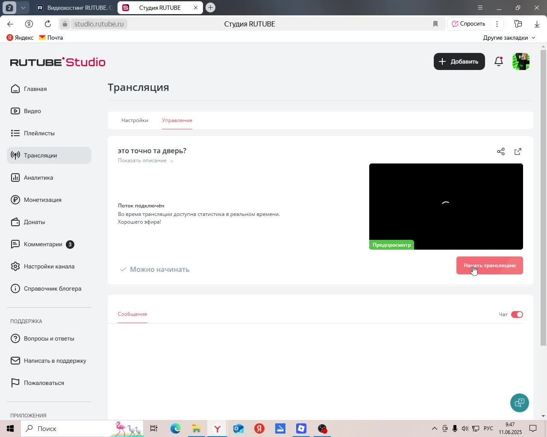Screen dimensions: 547x437
Task: Switch to the Настройки tab
Action: pyautogui.click(x=135, y=120)
